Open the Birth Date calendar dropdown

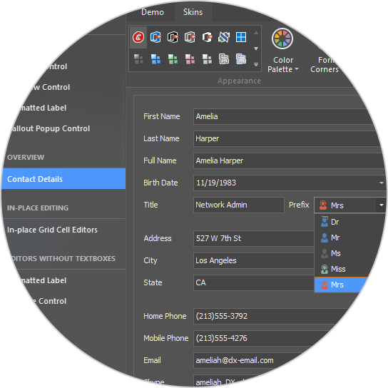click(x=382, y=183)
